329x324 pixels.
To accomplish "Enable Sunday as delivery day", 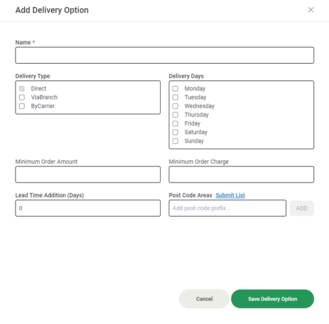I will click(x=176, y=141).
